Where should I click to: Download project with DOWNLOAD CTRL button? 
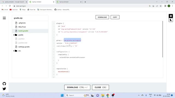click(77, 87)
